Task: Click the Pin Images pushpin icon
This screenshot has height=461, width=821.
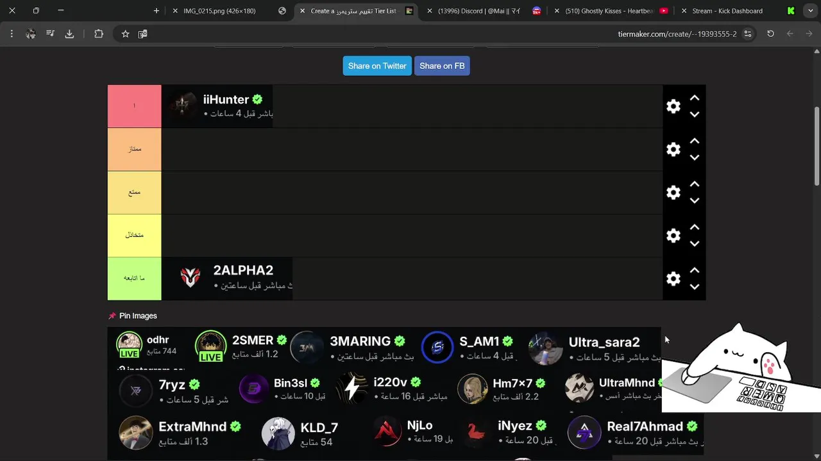Action: [x=112, y=316]
